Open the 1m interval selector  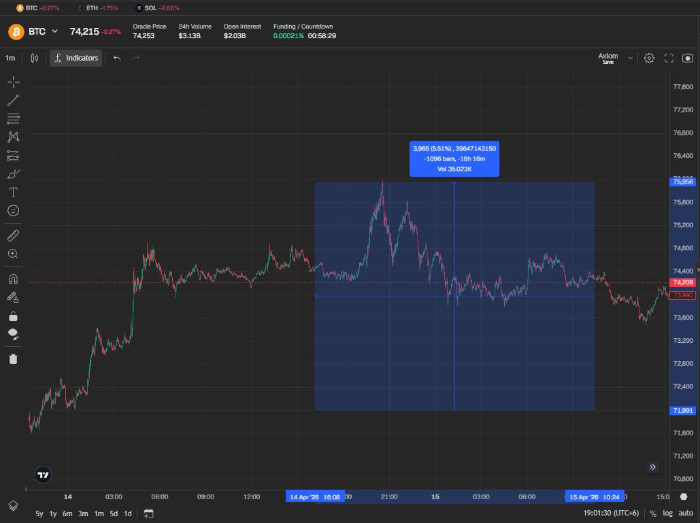10,58
